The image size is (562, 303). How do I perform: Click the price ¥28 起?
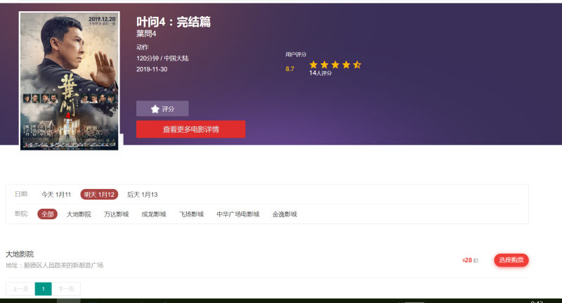pyautogui.click(x=470, y=260)
